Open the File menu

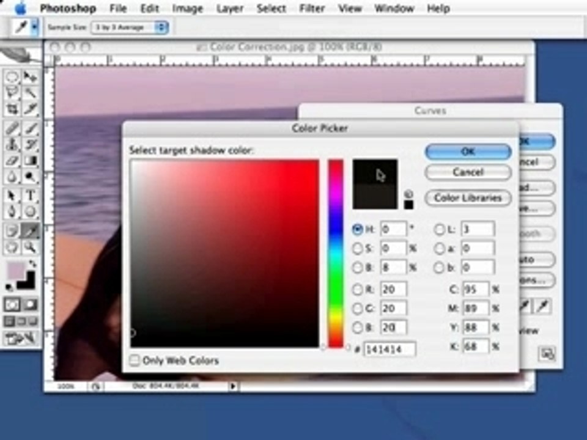coord(118,8)
